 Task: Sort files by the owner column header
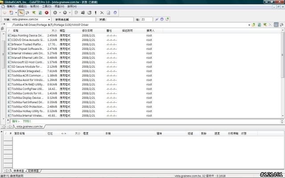[x=154, y=31]
